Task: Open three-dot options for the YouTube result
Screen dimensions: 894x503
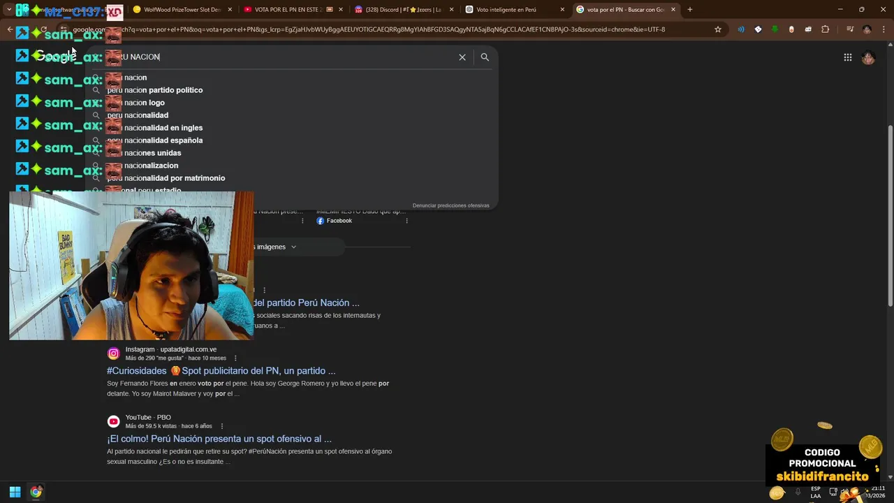Action: click(x=222, y=426)
